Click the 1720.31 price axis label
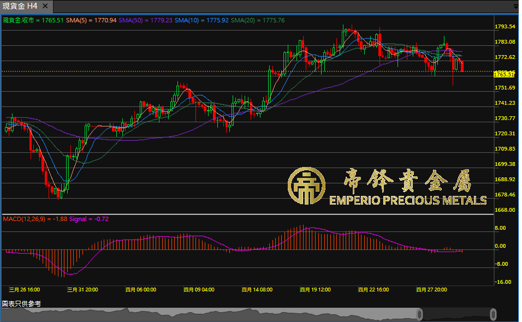This screenshot has width=522, height=322. 505,134
